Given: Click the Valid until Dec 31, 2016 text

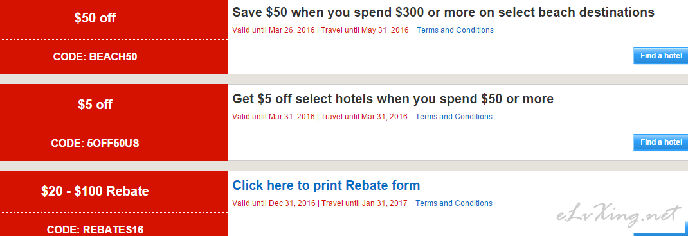Looking at the screenshot, I should pyautogui.click(x=274, y=203).
